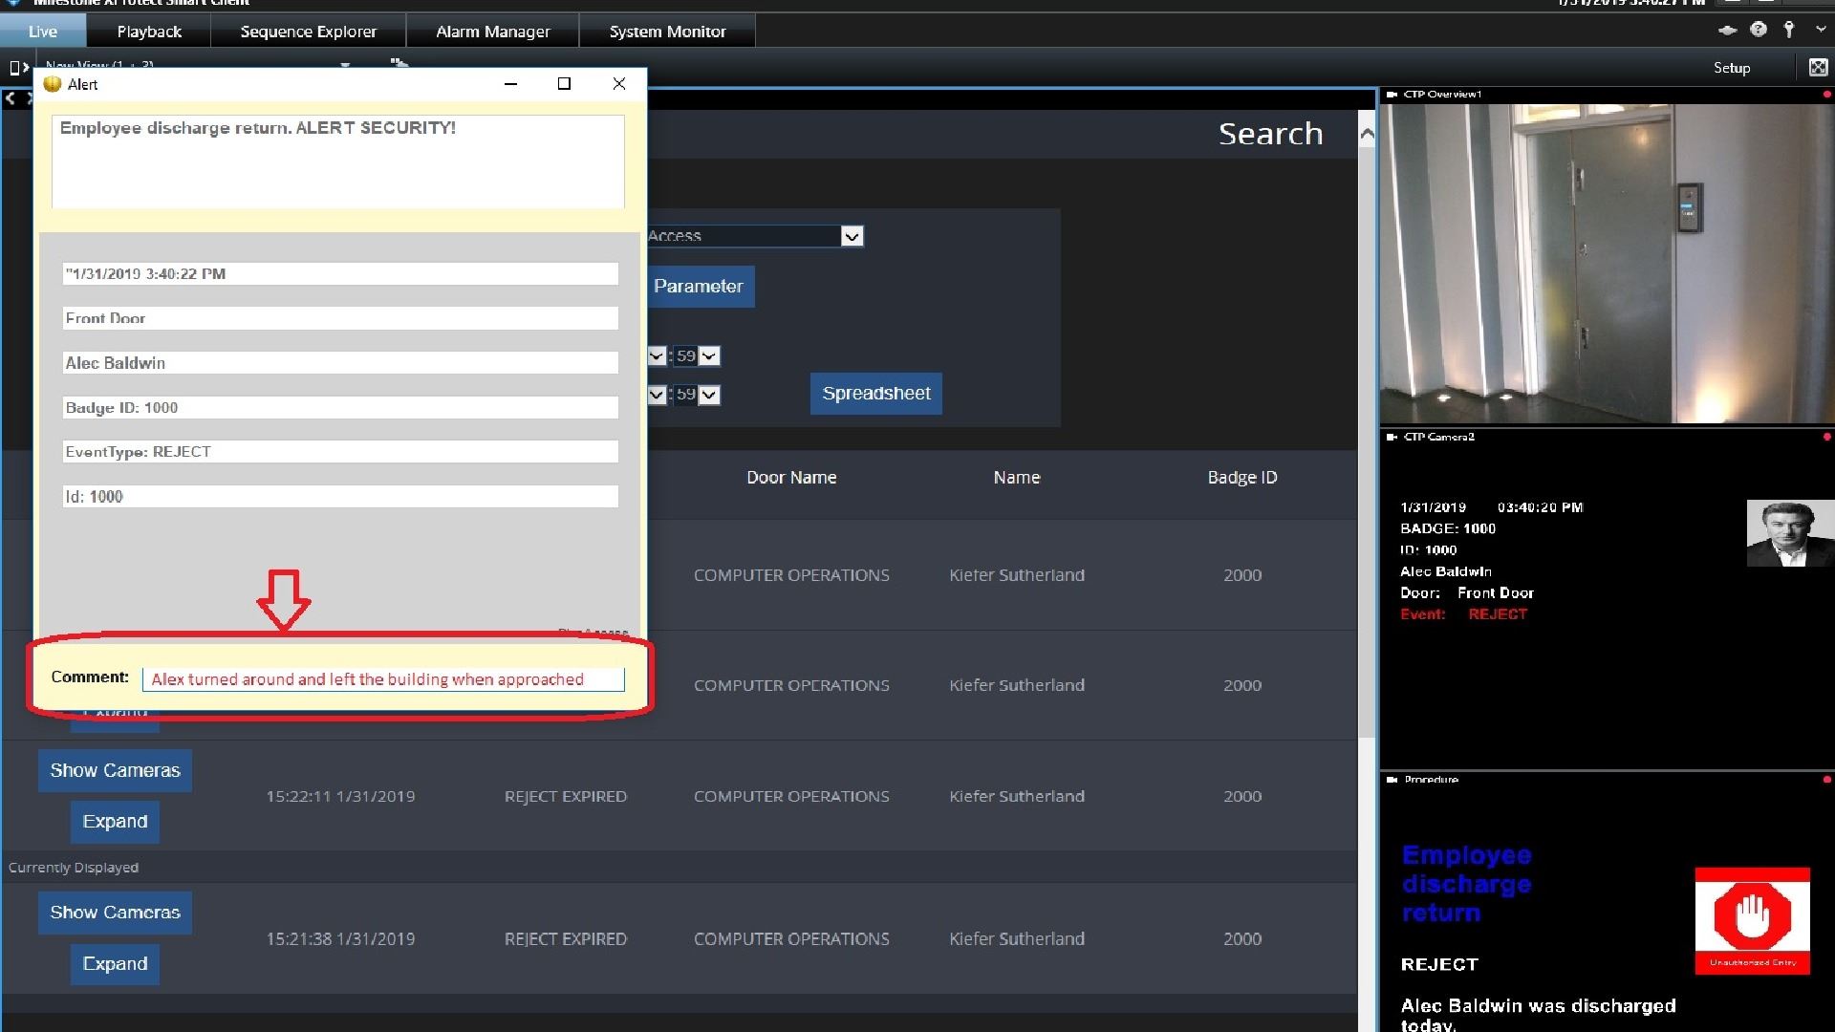The width and height of the screenshot is (1835, 1032).
Task: Select the CTP Overview1 camera feed
Action: 1607,263
